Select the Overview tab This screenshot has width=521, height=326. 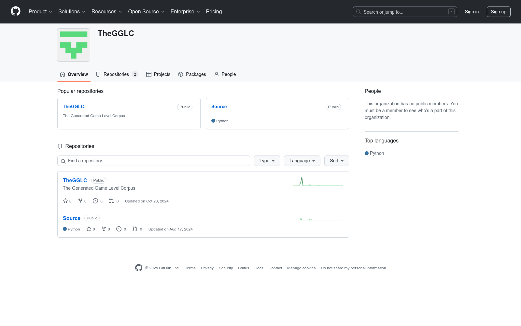(x=74, y=74)
